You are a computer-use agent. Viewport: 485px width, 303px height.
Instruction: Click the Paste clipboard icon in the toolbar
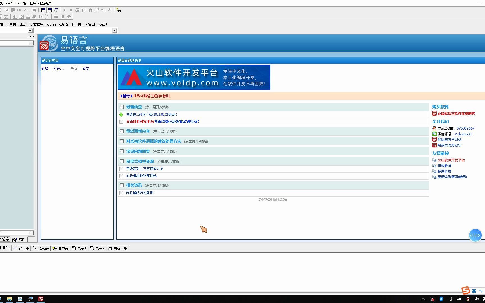point(13,10)
